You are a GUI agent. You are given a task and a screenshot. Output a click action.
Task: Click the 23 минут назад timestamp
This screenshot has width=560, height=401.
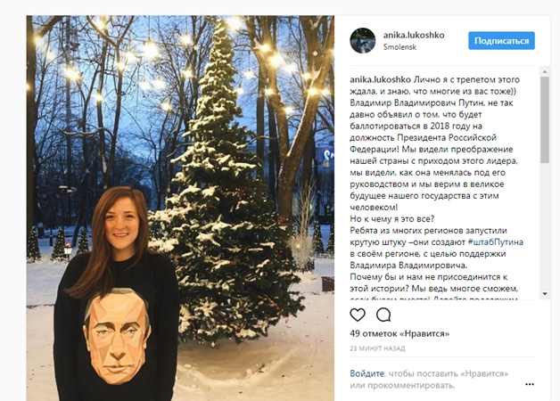377,348
